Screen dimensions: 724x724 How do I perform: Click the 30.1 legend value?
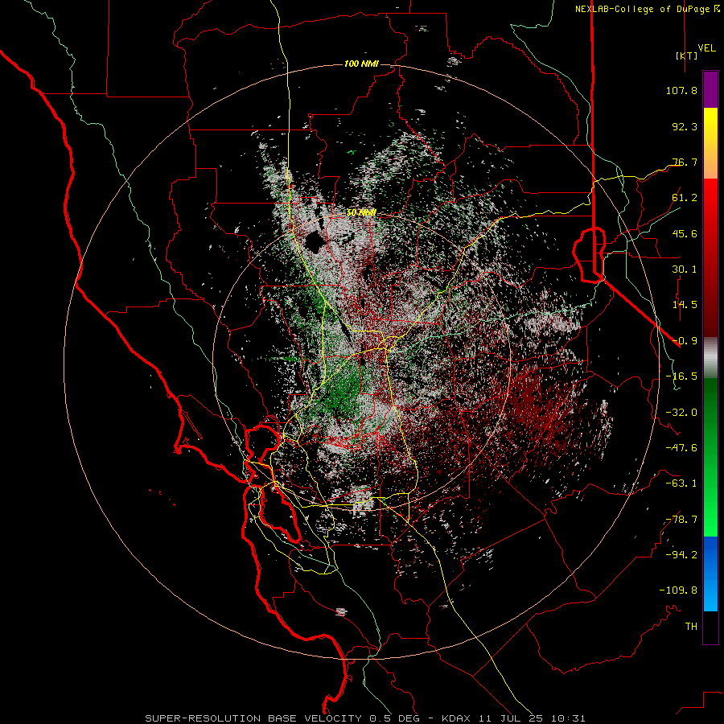[685, 269]
